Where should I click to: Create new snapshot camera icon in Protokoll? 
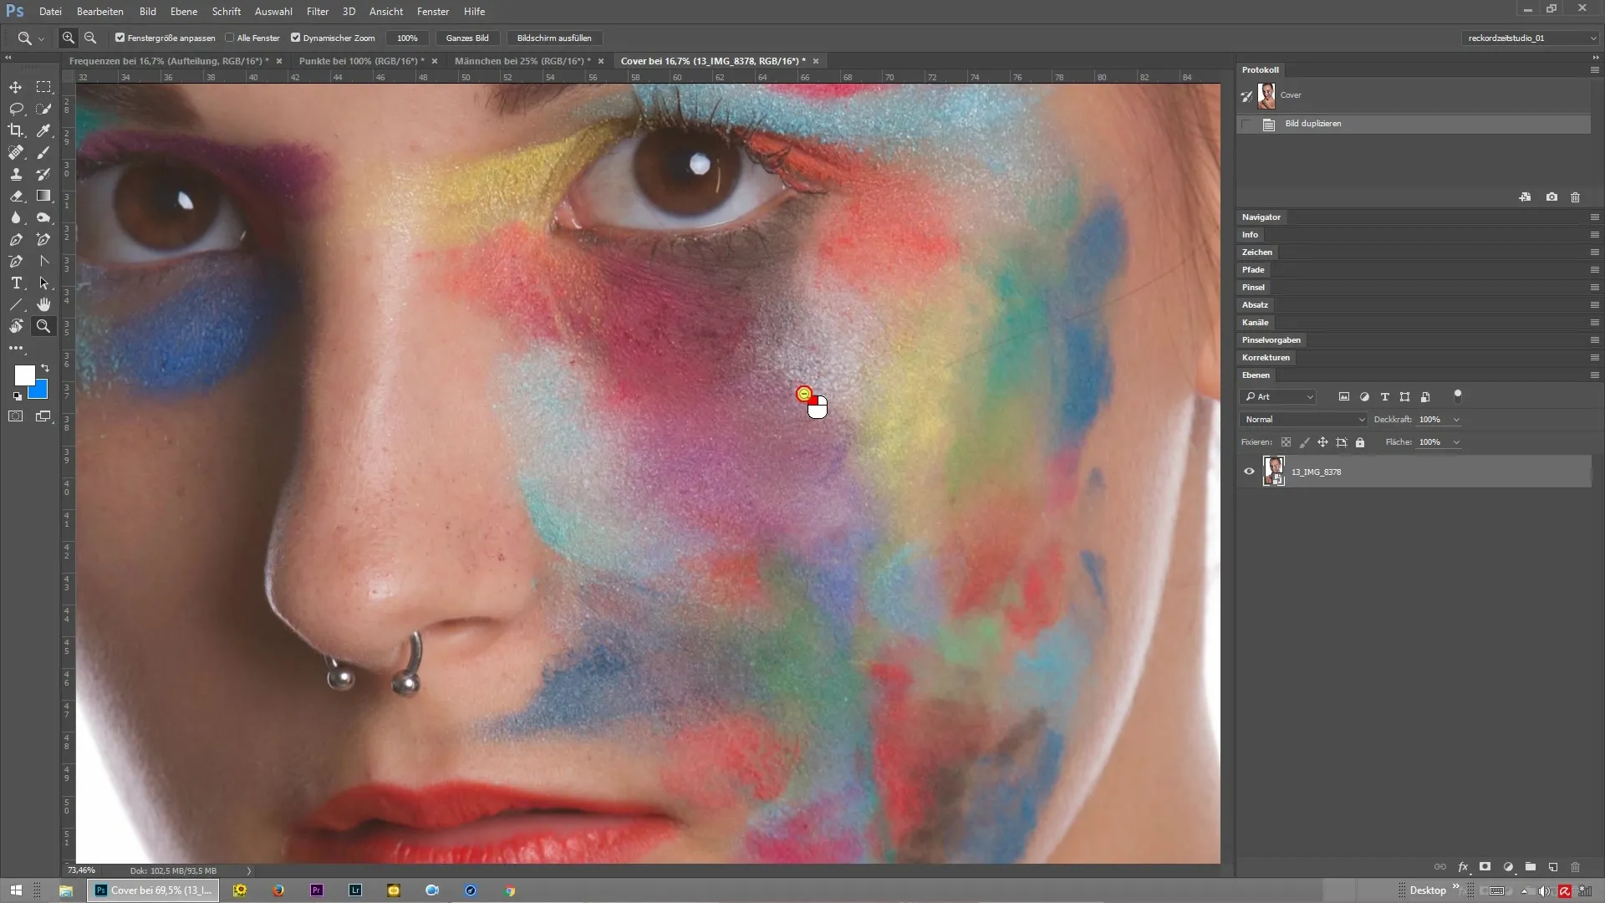pyautogui.click(x=1551, y=197)
